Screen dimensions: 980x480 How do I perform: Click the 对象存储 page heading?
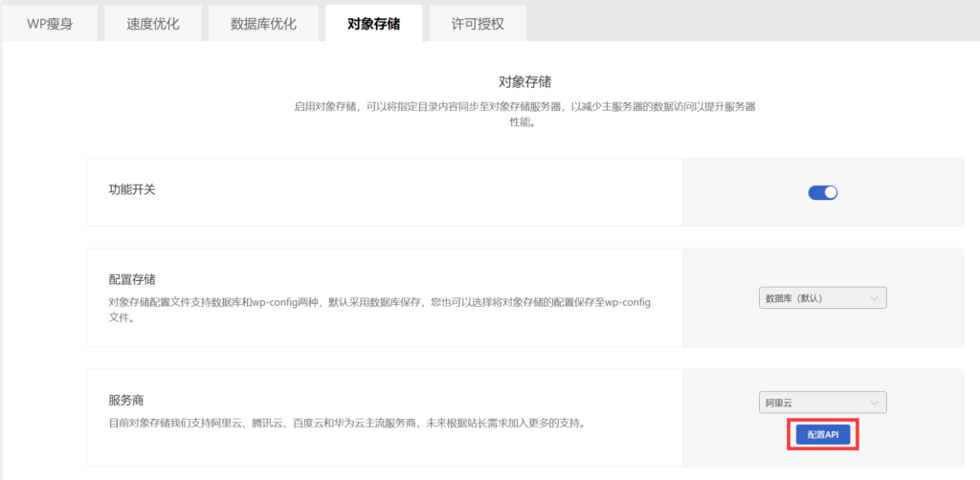point(524,82)
